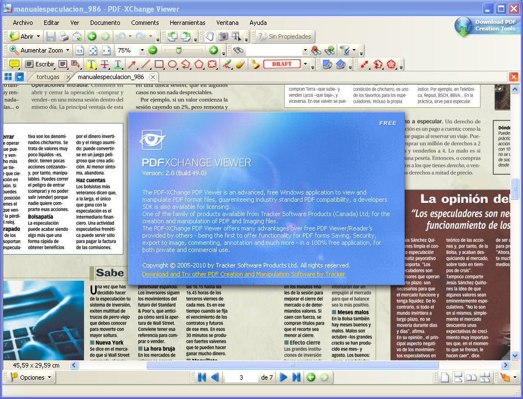Open the search options filter dropdown
Image resolution: width=523 pixels, height=399 pixels.
tap(354, 50)
